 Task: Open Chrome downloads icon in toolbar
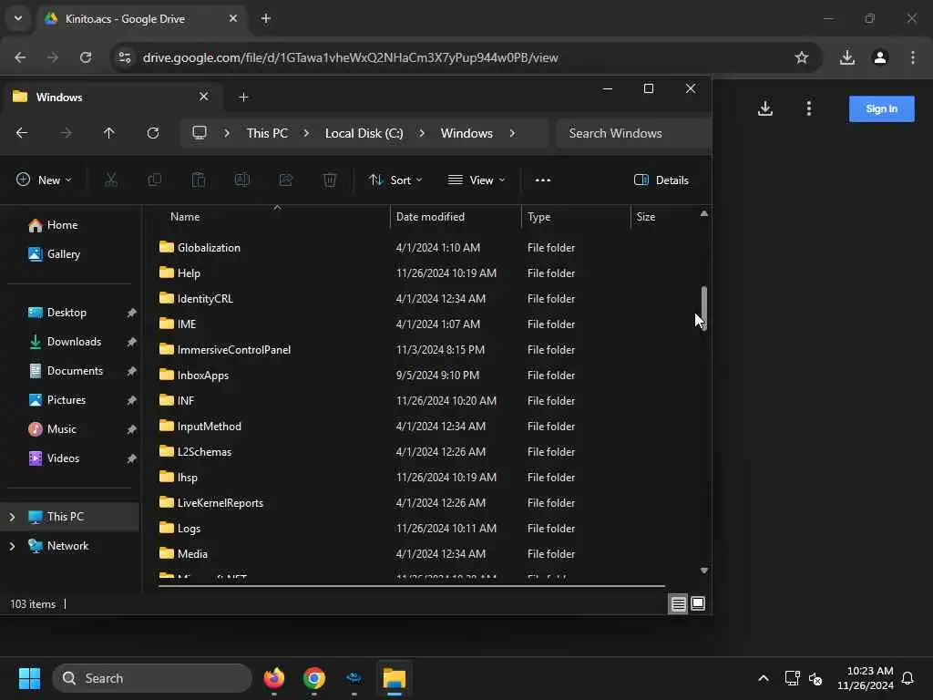point(847,57)
